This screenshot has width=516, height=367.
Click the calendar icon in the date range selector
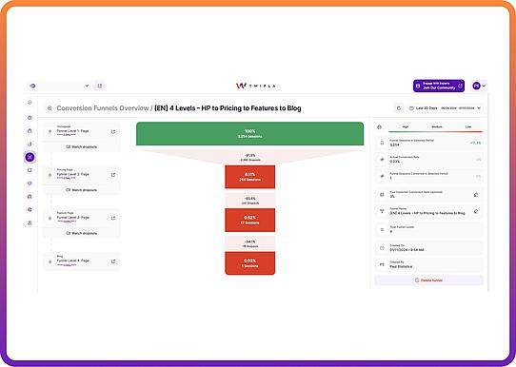pos(411,108)
